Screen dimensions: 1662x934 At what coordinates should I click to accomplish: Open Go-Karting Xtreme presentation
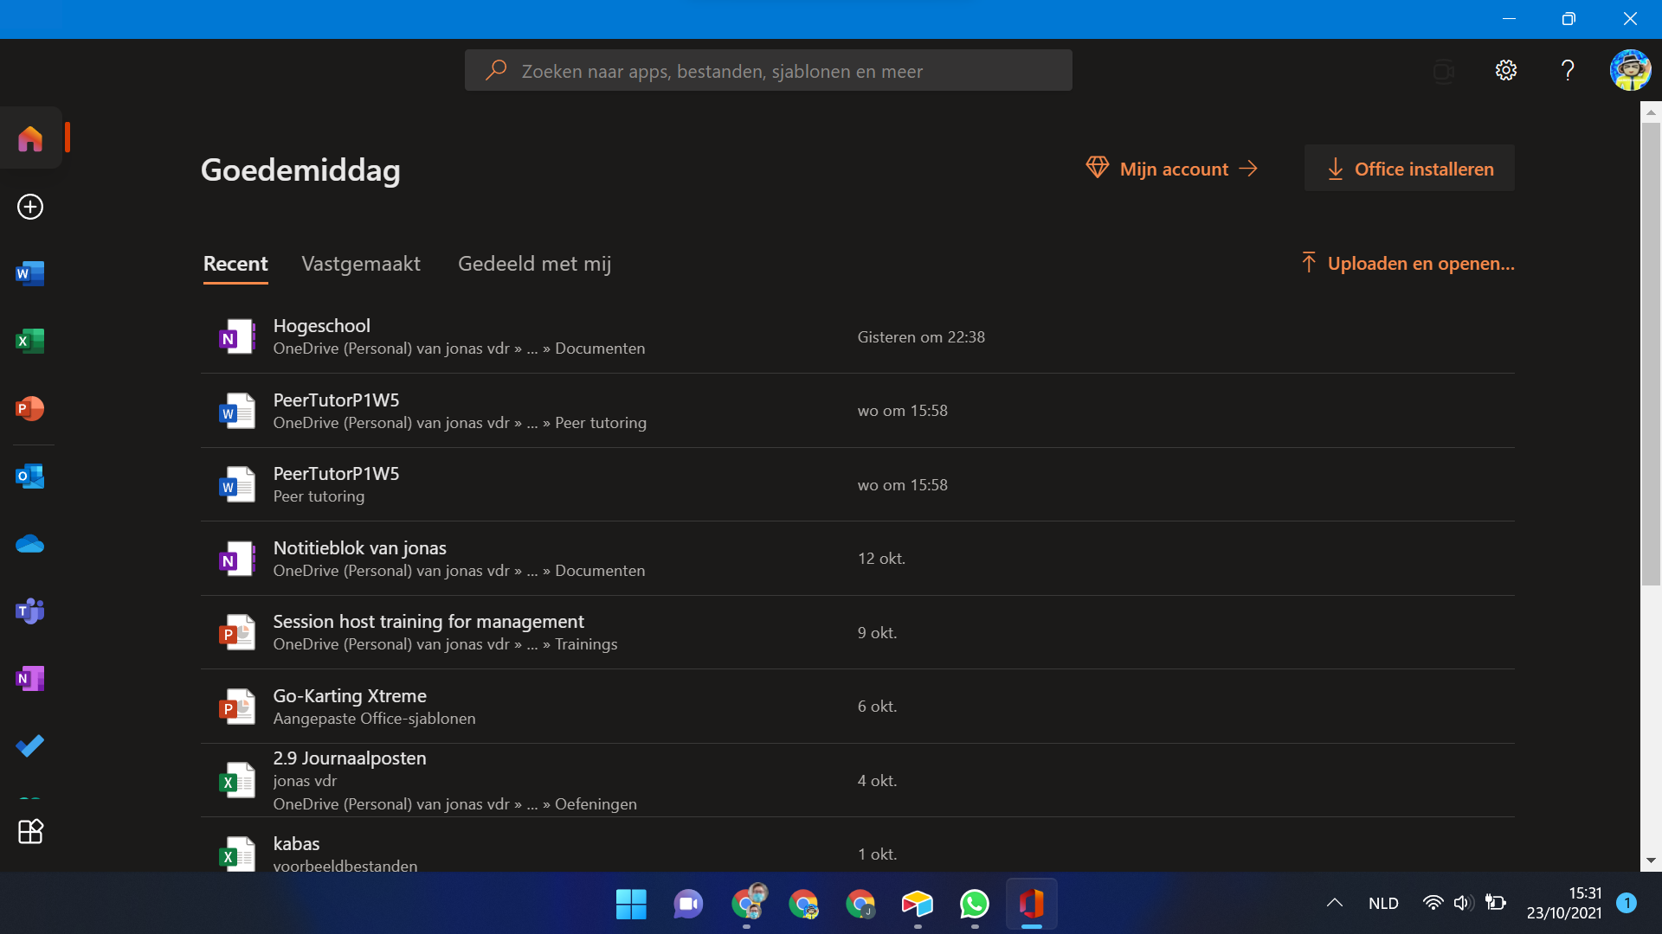pyautogui.click(x=350, y=696)
